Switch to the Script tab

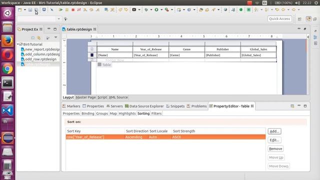click(x=102, y=97)
